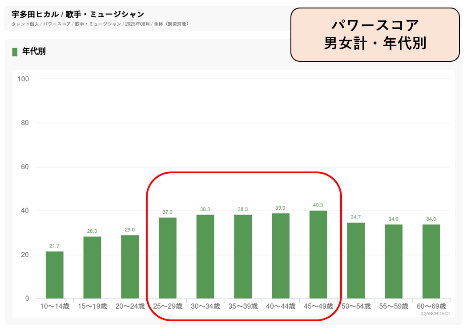Select 2025年08月 in the breadcrumb
This screenshot has height=331, width=467.
pyautogui.click(x=137, y=24)
